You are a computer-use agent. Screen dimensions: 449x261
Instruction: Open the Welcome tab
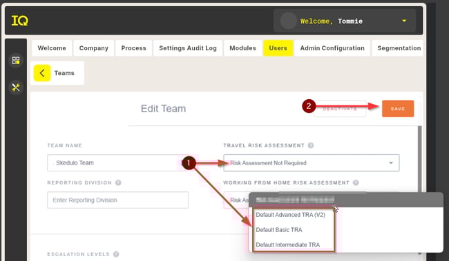pyautogui.click(x=52, y=48)
